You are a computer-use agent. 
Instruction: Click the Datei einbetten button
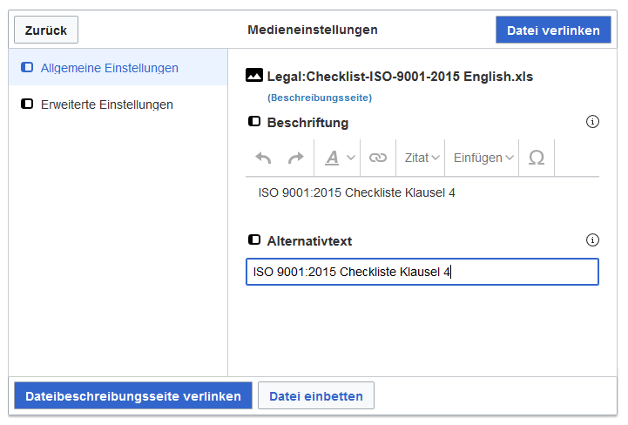coord(316,395)
